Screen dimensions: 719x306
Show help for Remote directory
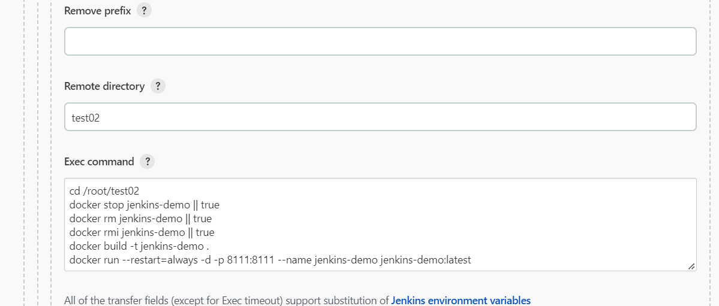pos(158,86)
